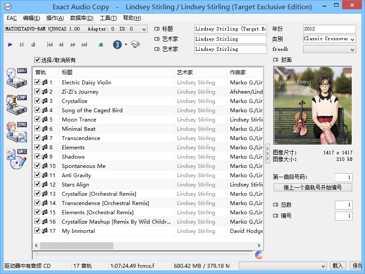The height and width of the screenshot is (274, 365).
Task: Click the 第一曲目号码 field
Action: (343, 177)
